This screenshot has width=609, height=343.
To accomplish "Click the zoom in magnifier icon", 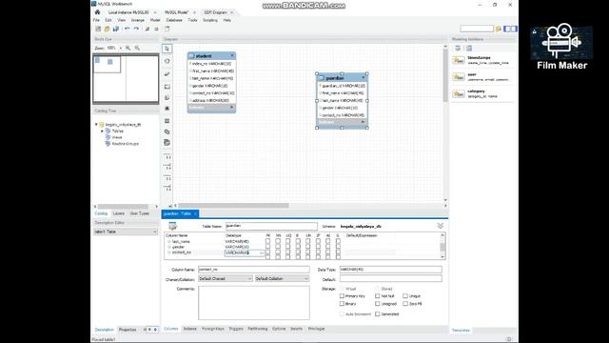I will coord(128,48).
